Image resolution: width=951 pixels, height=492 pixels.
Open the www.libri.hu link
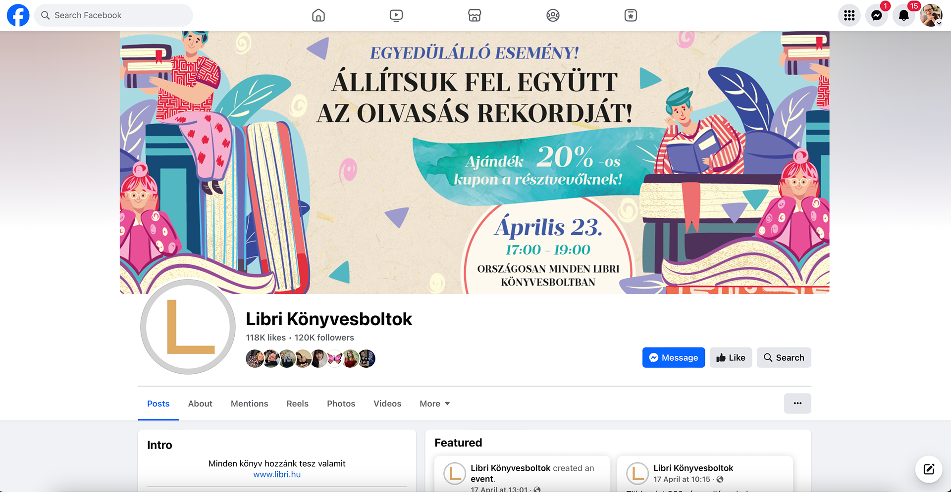(x=277, y=474)
